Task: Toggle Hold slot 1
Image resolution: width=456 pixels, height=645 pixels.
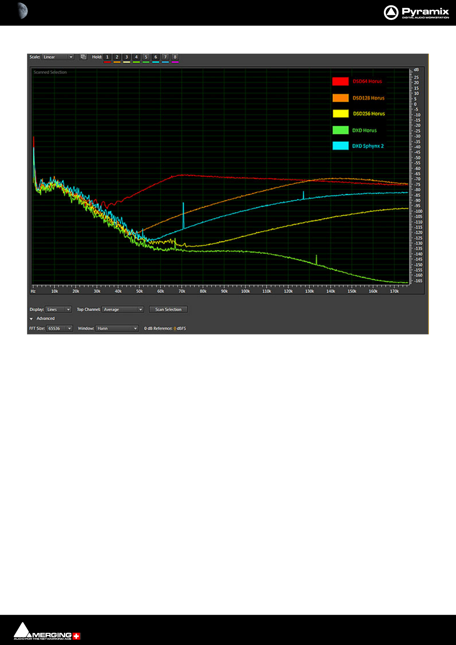Action: (107, 57)
